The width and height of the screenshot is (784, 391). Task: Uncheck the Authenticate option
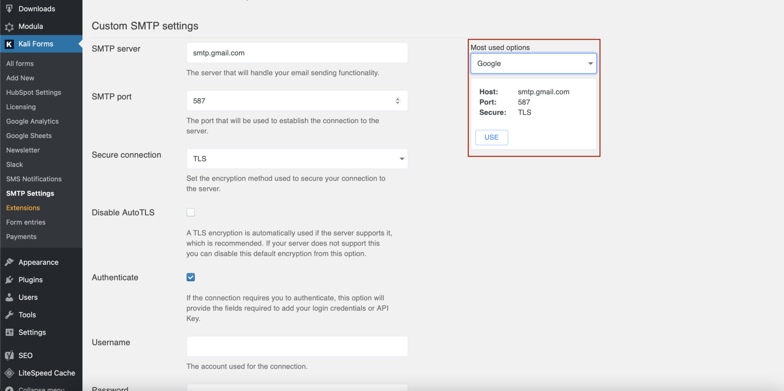click(190, 277)
